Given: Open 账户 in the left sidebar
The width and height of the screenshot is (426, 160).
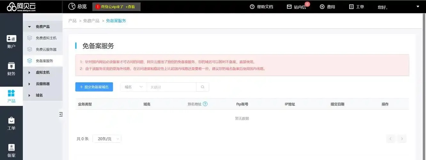Looking at the screenshot, I should [11, 42].
